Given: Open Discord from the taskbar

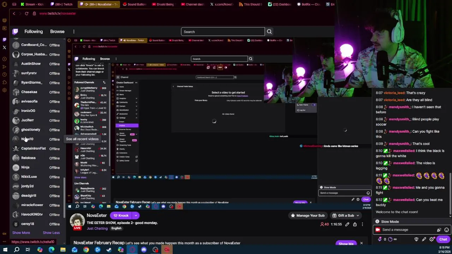Looking at the screenshot, I should [144, 250].
